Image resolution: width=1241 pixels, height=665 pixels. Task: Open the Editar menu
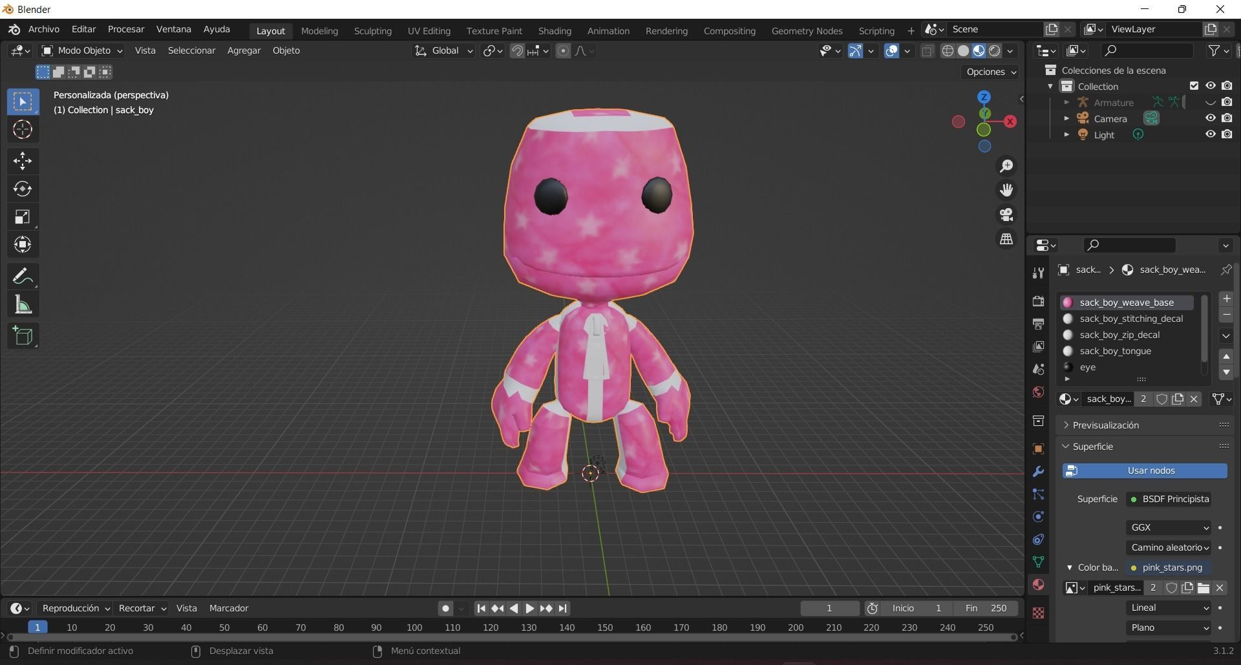coord(83,30)
